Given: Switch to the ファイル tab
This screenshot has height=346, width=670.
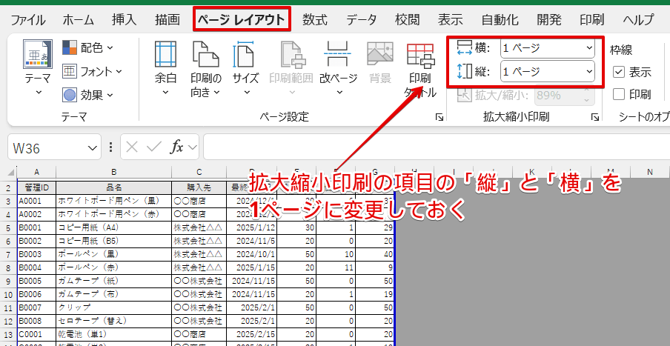Looking at the screenshot, I should coord(27,20).
